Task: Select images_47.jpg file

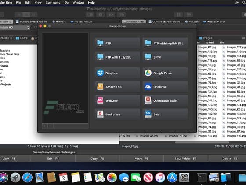Action: (149, 136)
